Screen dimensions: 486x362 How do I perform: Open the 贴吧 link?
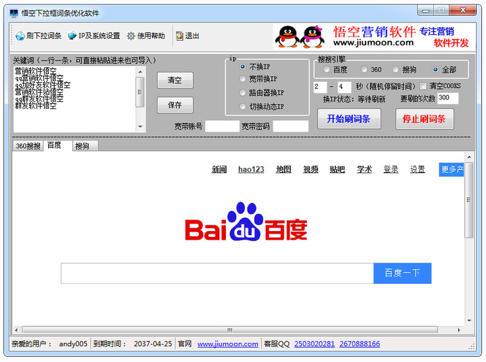click(x=337, y=169)
